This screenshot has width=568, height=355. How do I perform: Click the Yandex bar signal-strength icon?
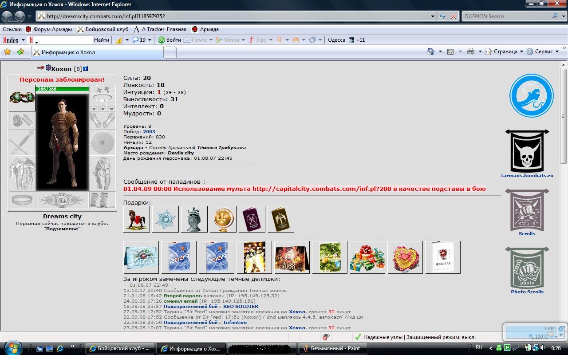point(119,40)
